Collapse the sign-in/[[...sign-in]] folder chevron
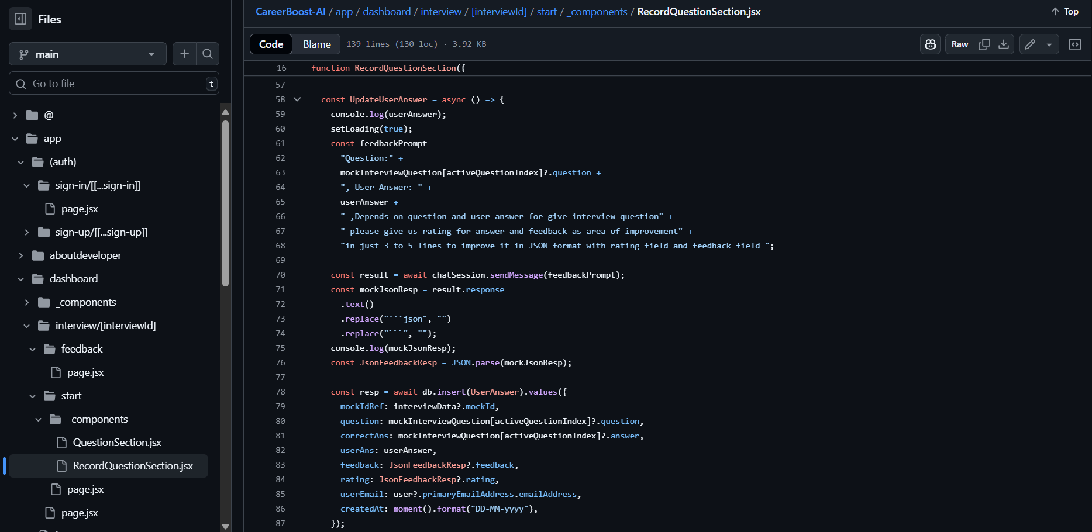 [x=27, y=185]
